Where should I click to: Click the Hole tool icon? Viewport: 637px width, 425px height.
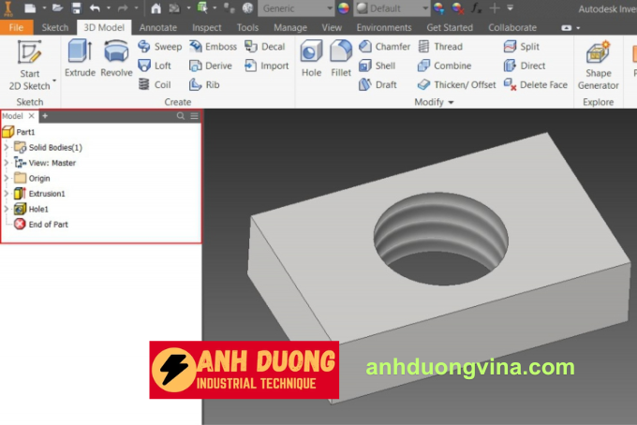click(x=311, y=58)
